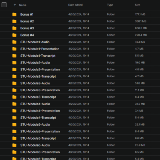Tick the select-all checkbox in header
The image size is (160, 160).
tap(4, 5)
